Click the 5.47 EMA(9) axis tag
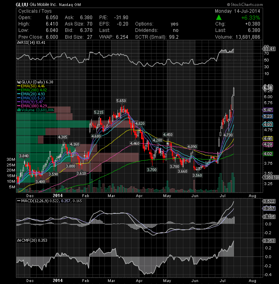Image resolution: width=279 pixels, height=284 pixels. pos(267,110)
